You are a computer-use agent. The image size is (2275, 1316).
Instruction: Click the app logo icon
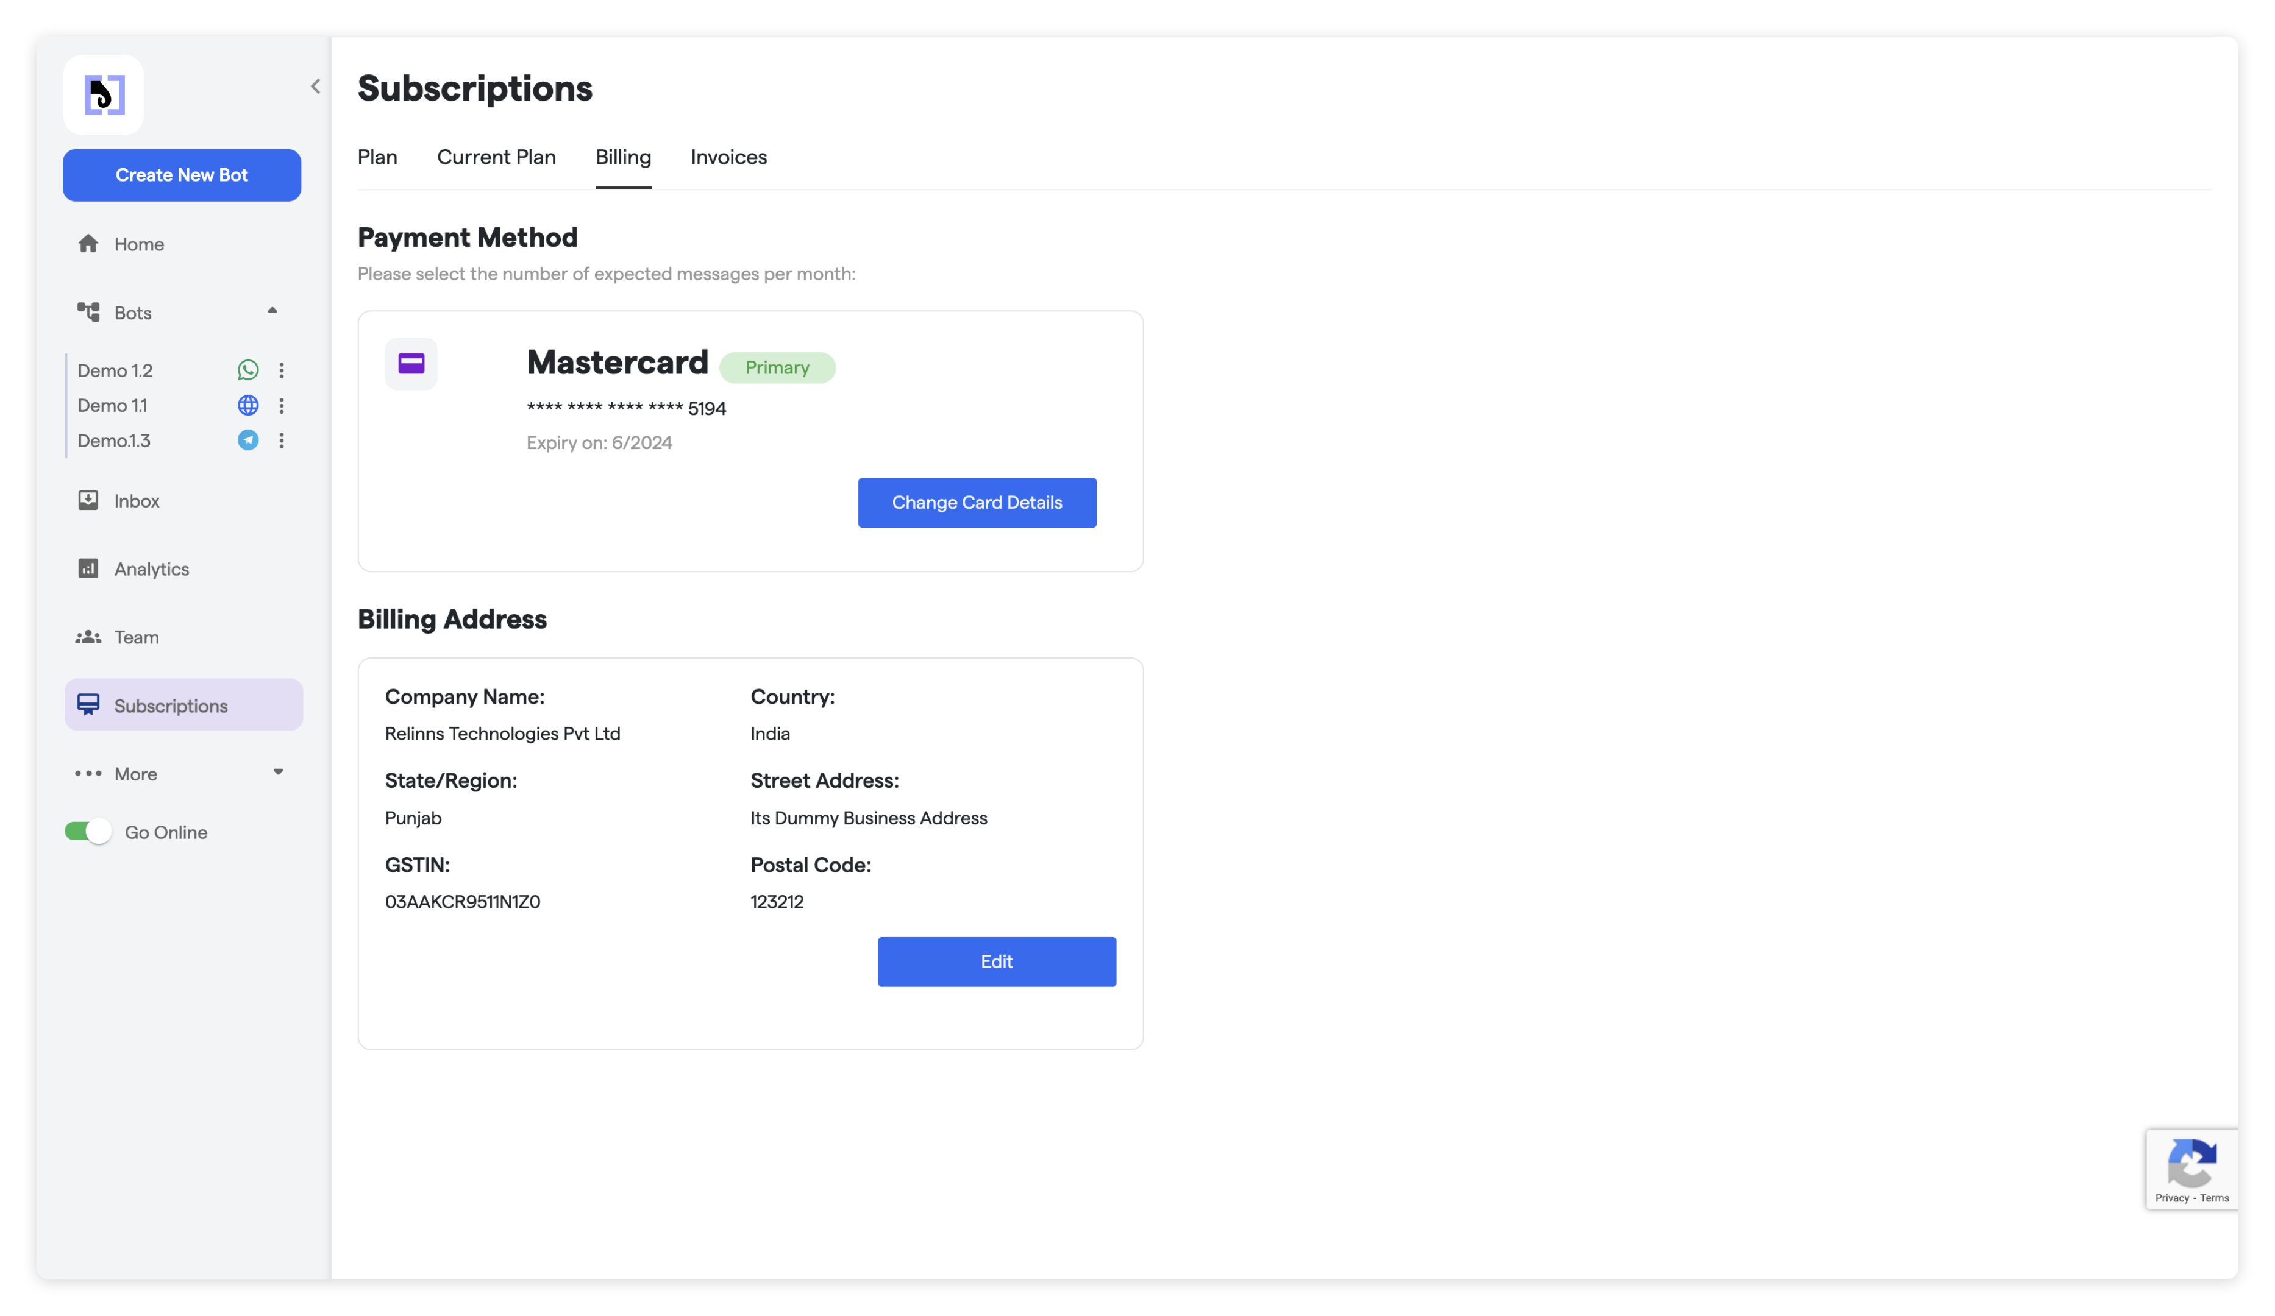coord(104,94)
